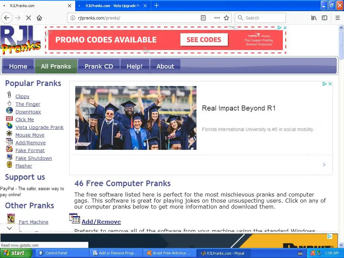This screenshot has height=258, width=344.
Task: Click the Clippy paperclip icon
Action: 9,95
